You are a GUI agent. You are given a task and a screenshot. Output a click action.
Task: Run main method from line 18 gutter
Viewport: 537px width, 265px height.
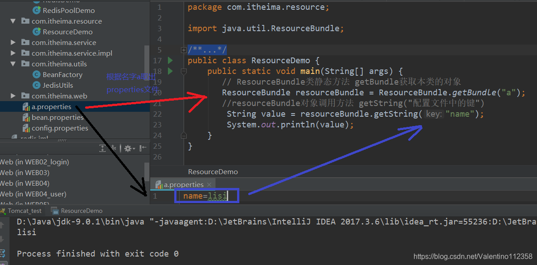[x=170, y=71]
